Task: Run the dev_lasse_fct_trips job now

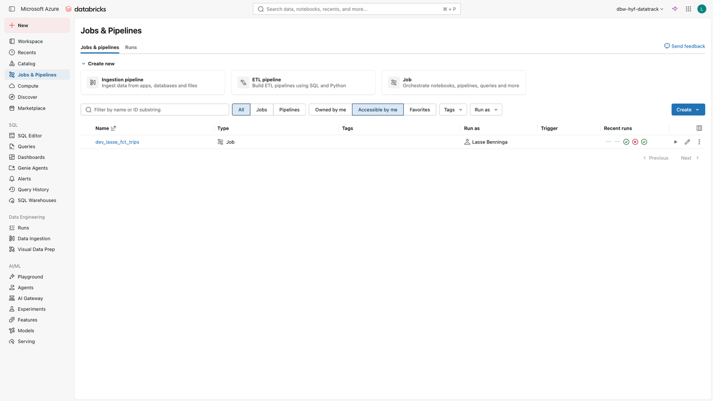Action: (675, 142)
